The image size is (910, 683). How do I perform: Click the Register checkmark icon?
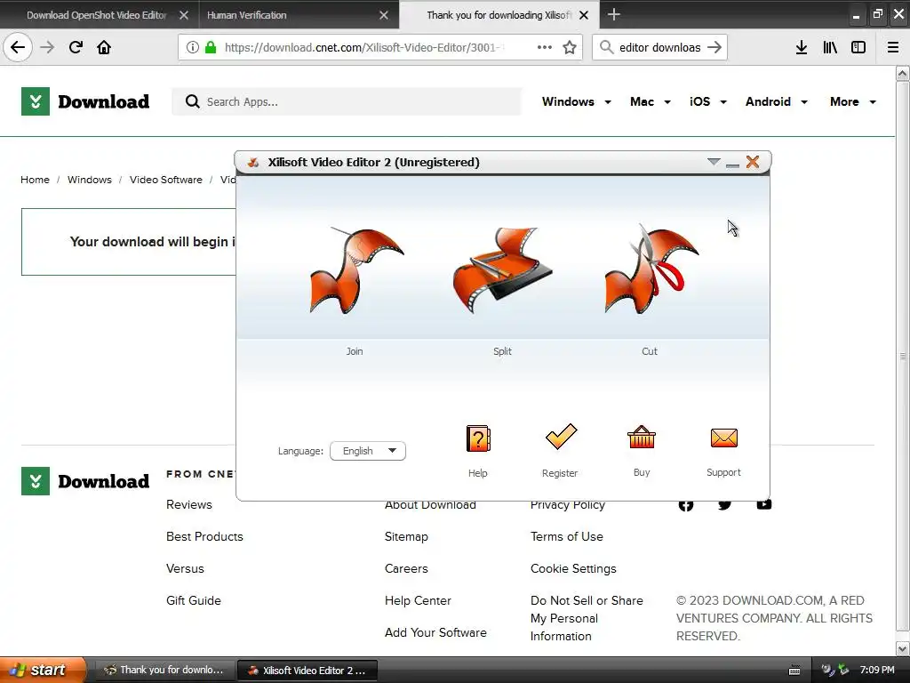pos(561,437)
